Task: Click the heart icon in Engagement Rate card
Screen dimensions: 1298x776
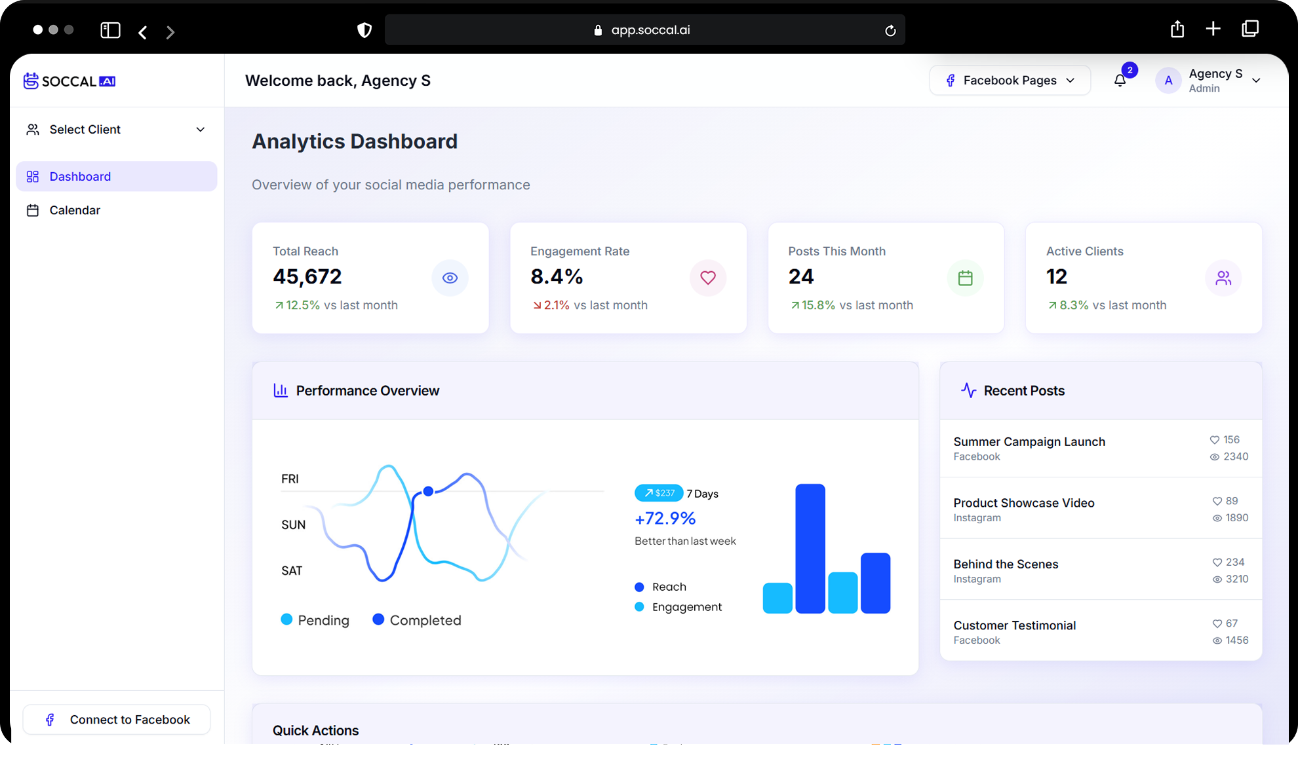Action: tap(707, 278)
